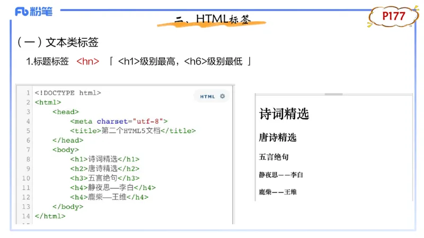Click 静夜思——李白 in the preview pane

pyautogui.click(x=281, y=175)
